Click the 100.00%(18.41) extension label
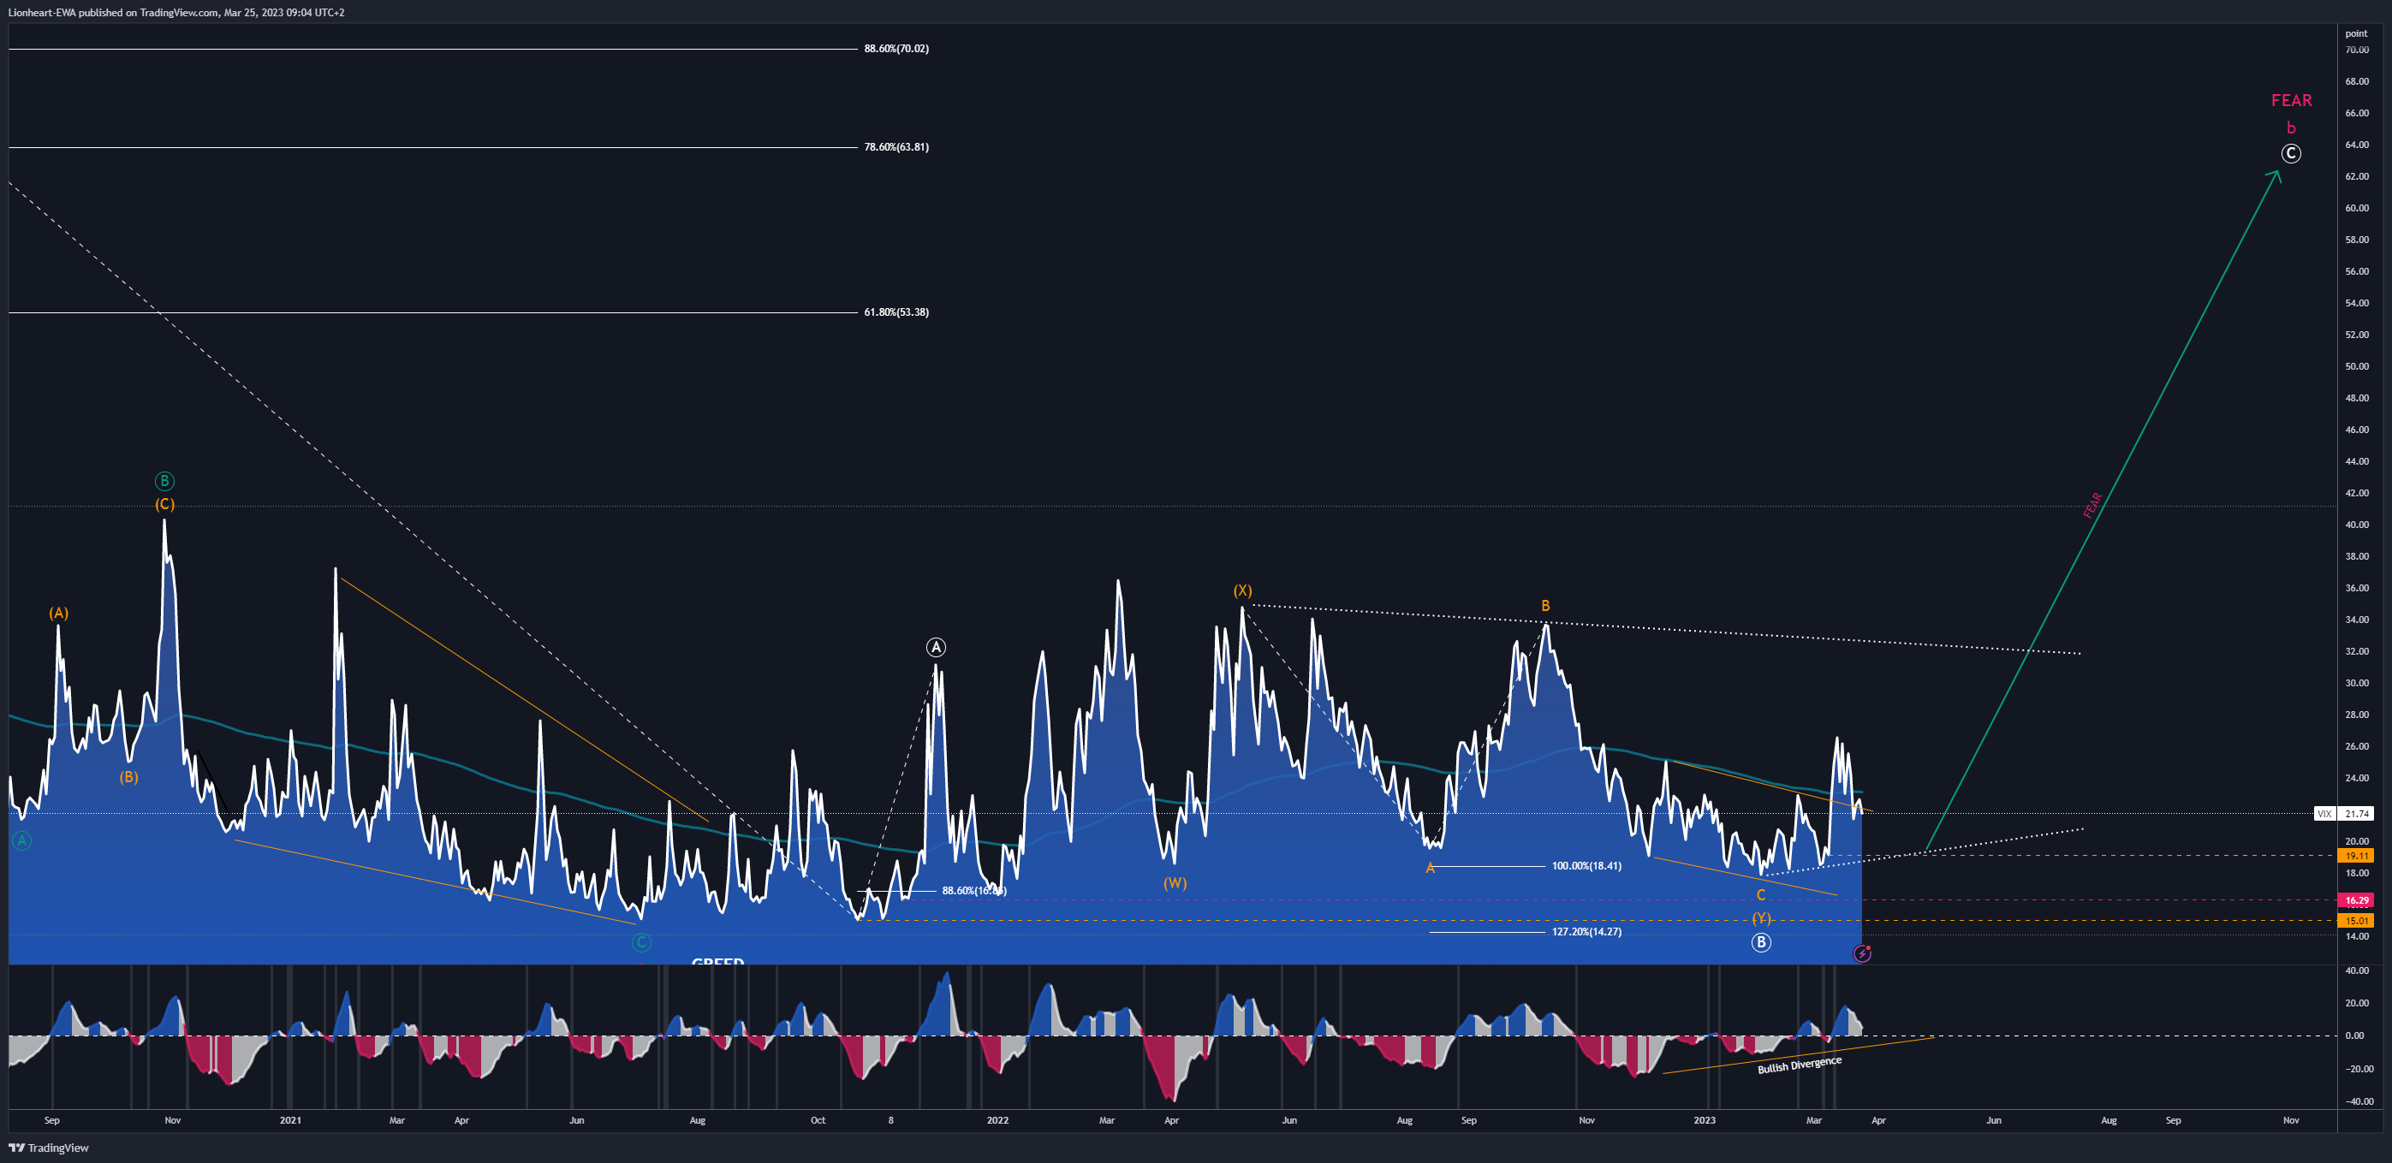This screenshot has height=1163, width=2392. click(1587, 866)
